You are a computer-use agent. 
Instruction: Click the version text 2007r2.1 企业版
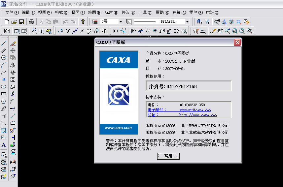point(180,61)
